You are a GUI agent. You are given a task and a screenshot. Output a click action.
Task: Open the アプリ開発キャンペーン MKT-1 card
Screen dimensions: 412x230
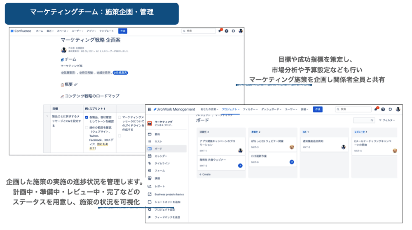coord(221,146)
